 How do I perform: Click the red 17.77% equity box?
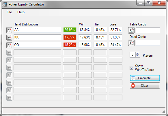pos(70,37)
